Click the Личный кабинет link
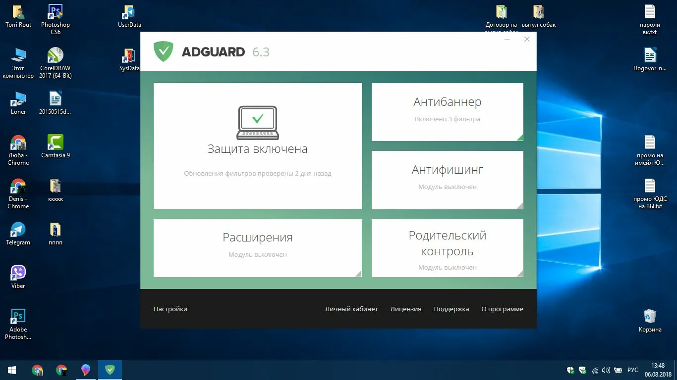Viewport: 677px width, 380px height. tap(351, 309)
